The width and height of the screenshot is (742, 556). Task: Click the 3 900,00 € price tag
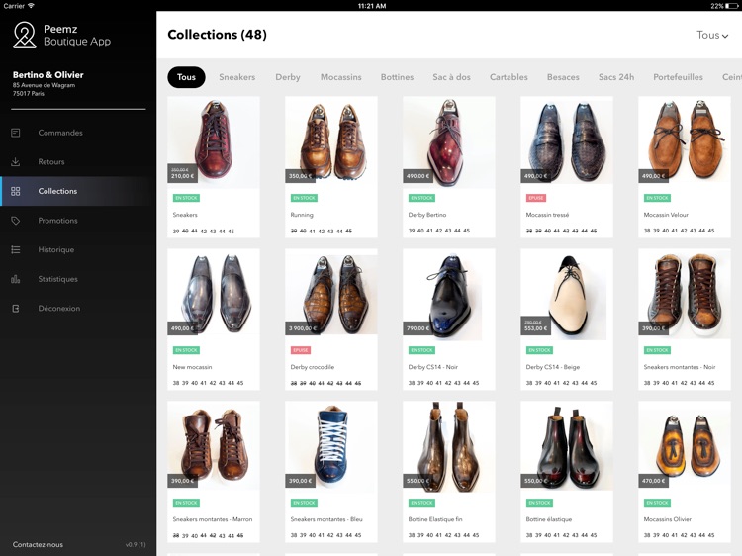point(303,328)
